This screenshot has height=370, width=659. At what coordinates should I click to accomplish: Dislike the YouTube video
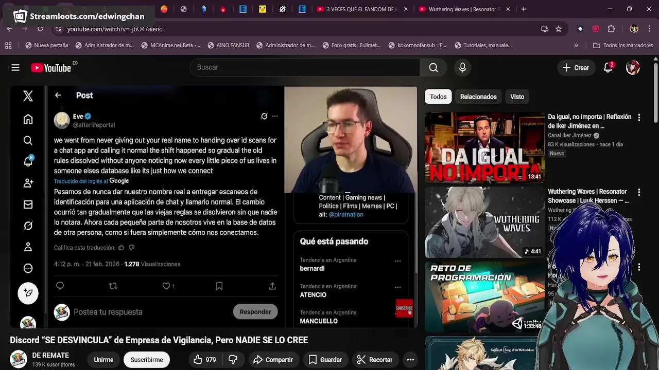(233, 360)
